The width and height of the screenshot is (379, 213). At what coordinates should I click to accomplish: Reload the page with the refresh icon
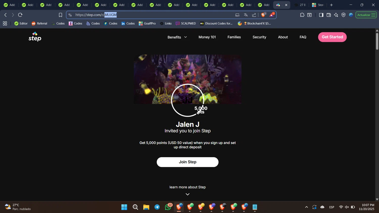[x=20, y=15]
